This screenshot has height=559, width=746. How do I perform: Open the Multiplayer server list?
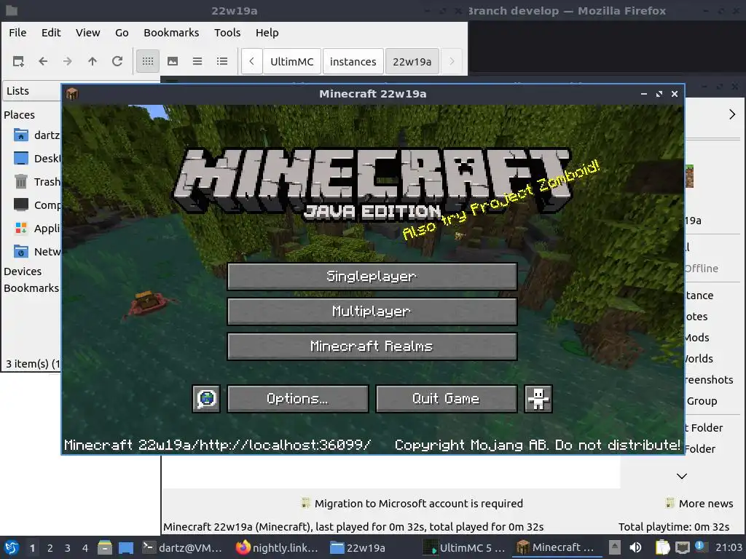[372, 312]
